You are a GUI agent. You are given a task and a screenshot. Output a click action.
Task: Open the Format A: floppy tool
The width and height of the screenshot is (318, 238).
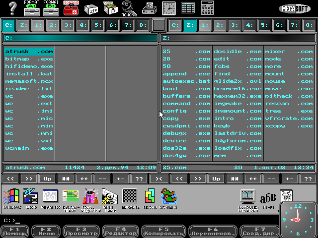(32, 8)
